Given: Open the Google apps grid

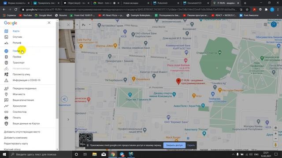Looking at the screenshot, I should point(265,25).
